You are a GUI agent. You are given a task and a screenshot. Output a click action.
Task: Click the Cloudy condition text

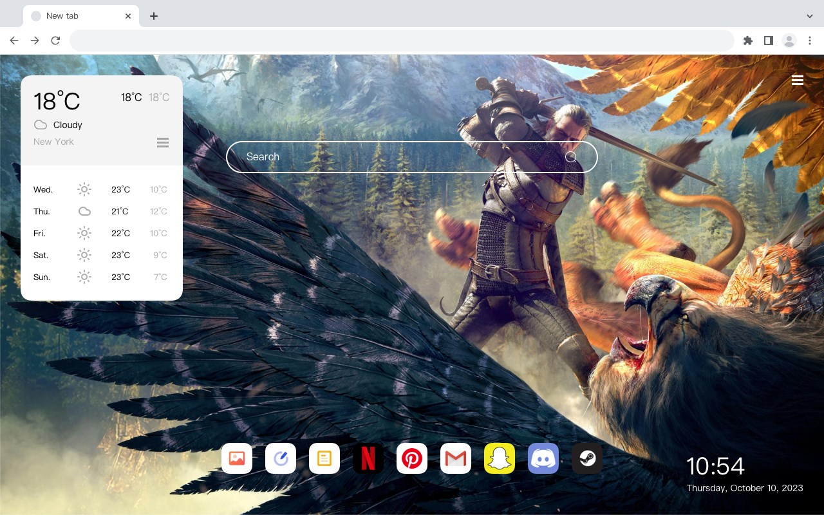pyautogui.click(x=68, y=125)
